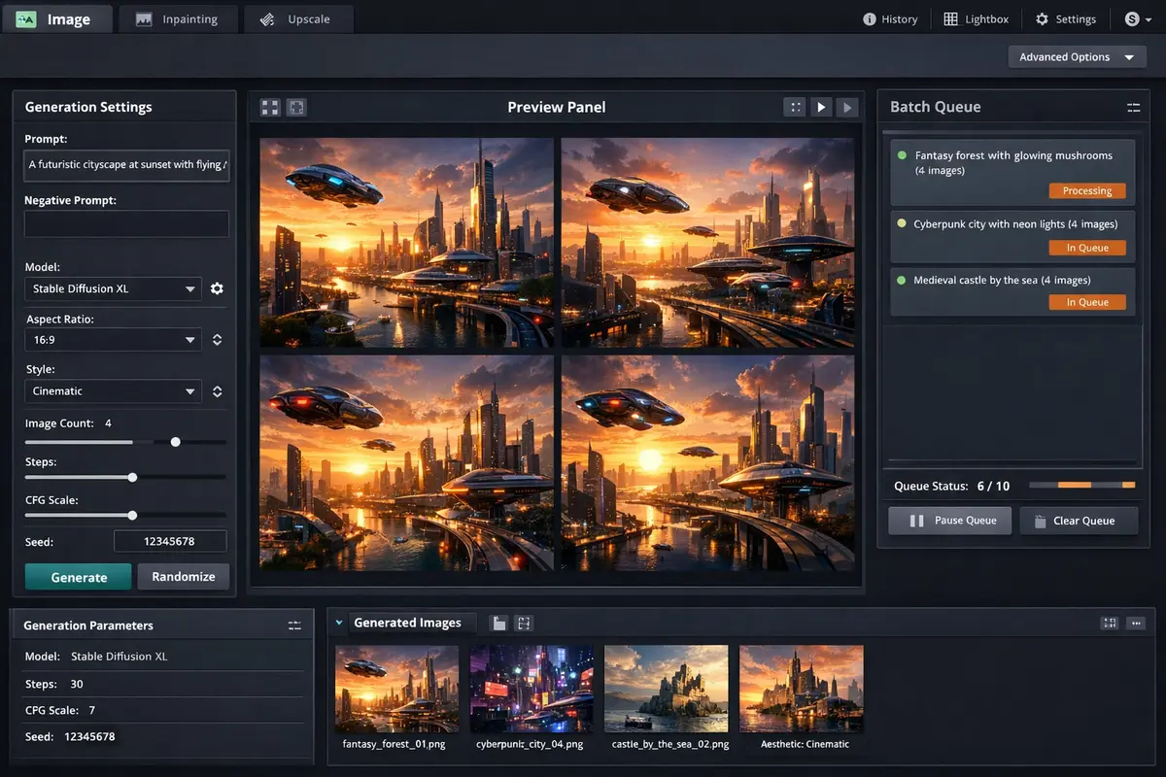Collapse the Generated Images section
1166x777 pixels.
pos(339,624)
